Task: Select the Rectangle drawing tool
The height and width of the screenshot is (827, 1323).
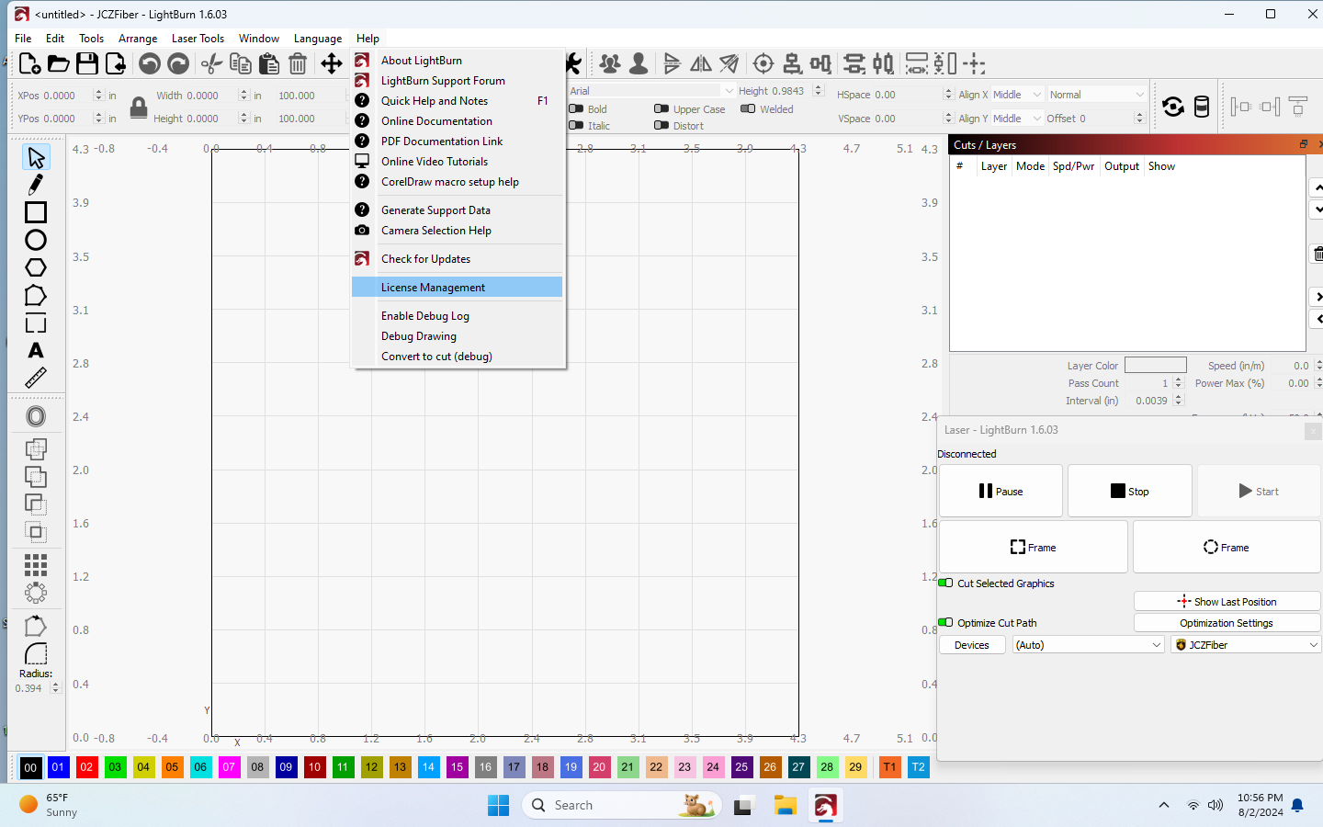Action: [x=36, y=212]
